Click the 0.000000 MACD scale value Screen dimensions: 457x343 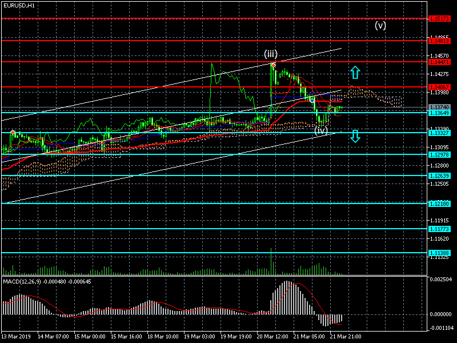[x=440, y=314]
